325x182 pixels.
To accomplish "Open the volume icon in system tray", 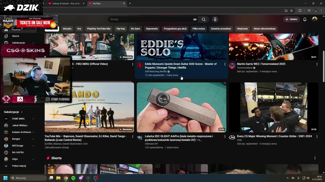I will 308,178.
